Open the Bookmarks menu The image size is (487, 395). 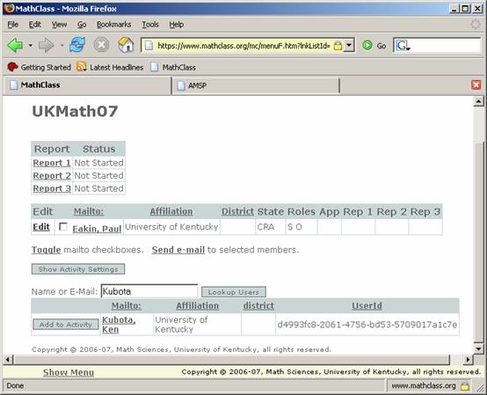[113, 25]
